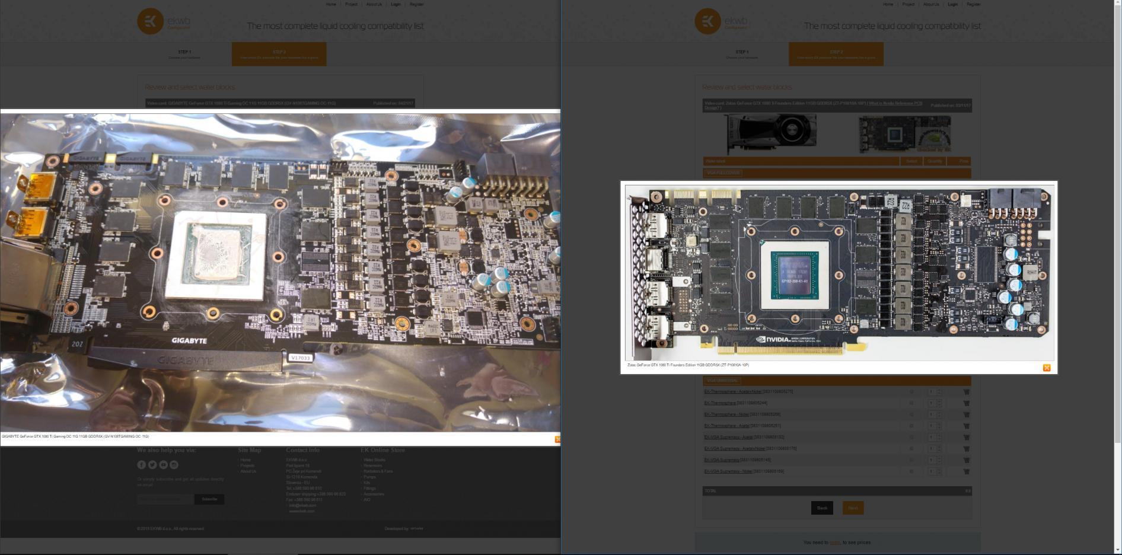Image resolution: width=1122 pixels, height=555 pixels.
Task: Open Register in right window top navigation
Action: pos(974,4)
